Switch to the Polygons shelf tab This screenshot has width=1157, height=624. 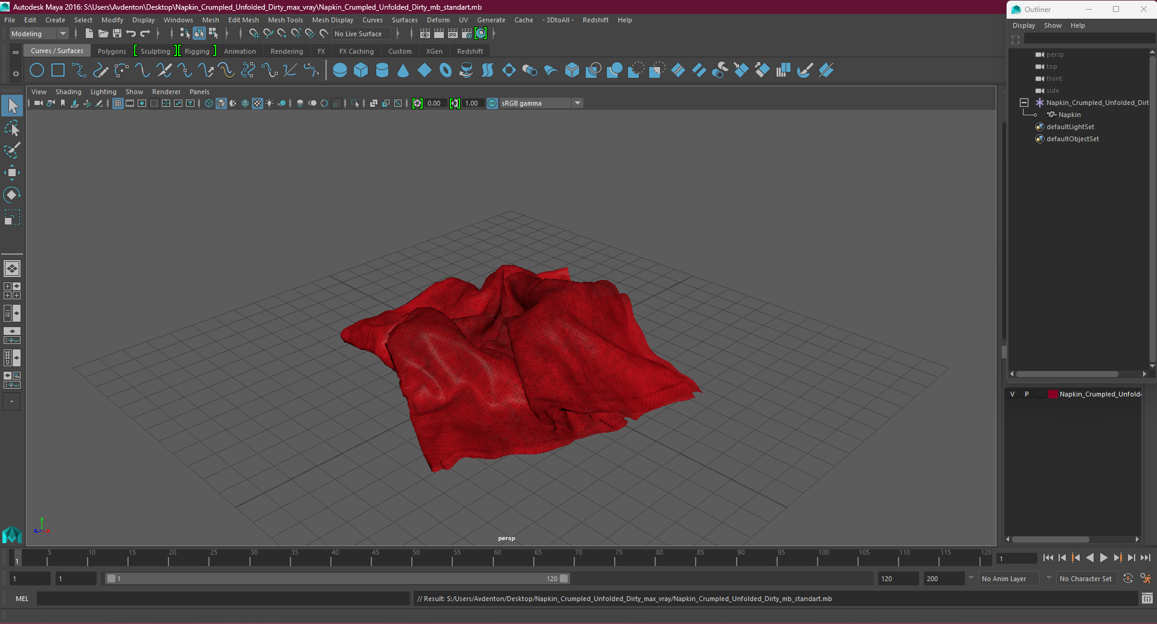pyautogui.click(x=112, y=51)
